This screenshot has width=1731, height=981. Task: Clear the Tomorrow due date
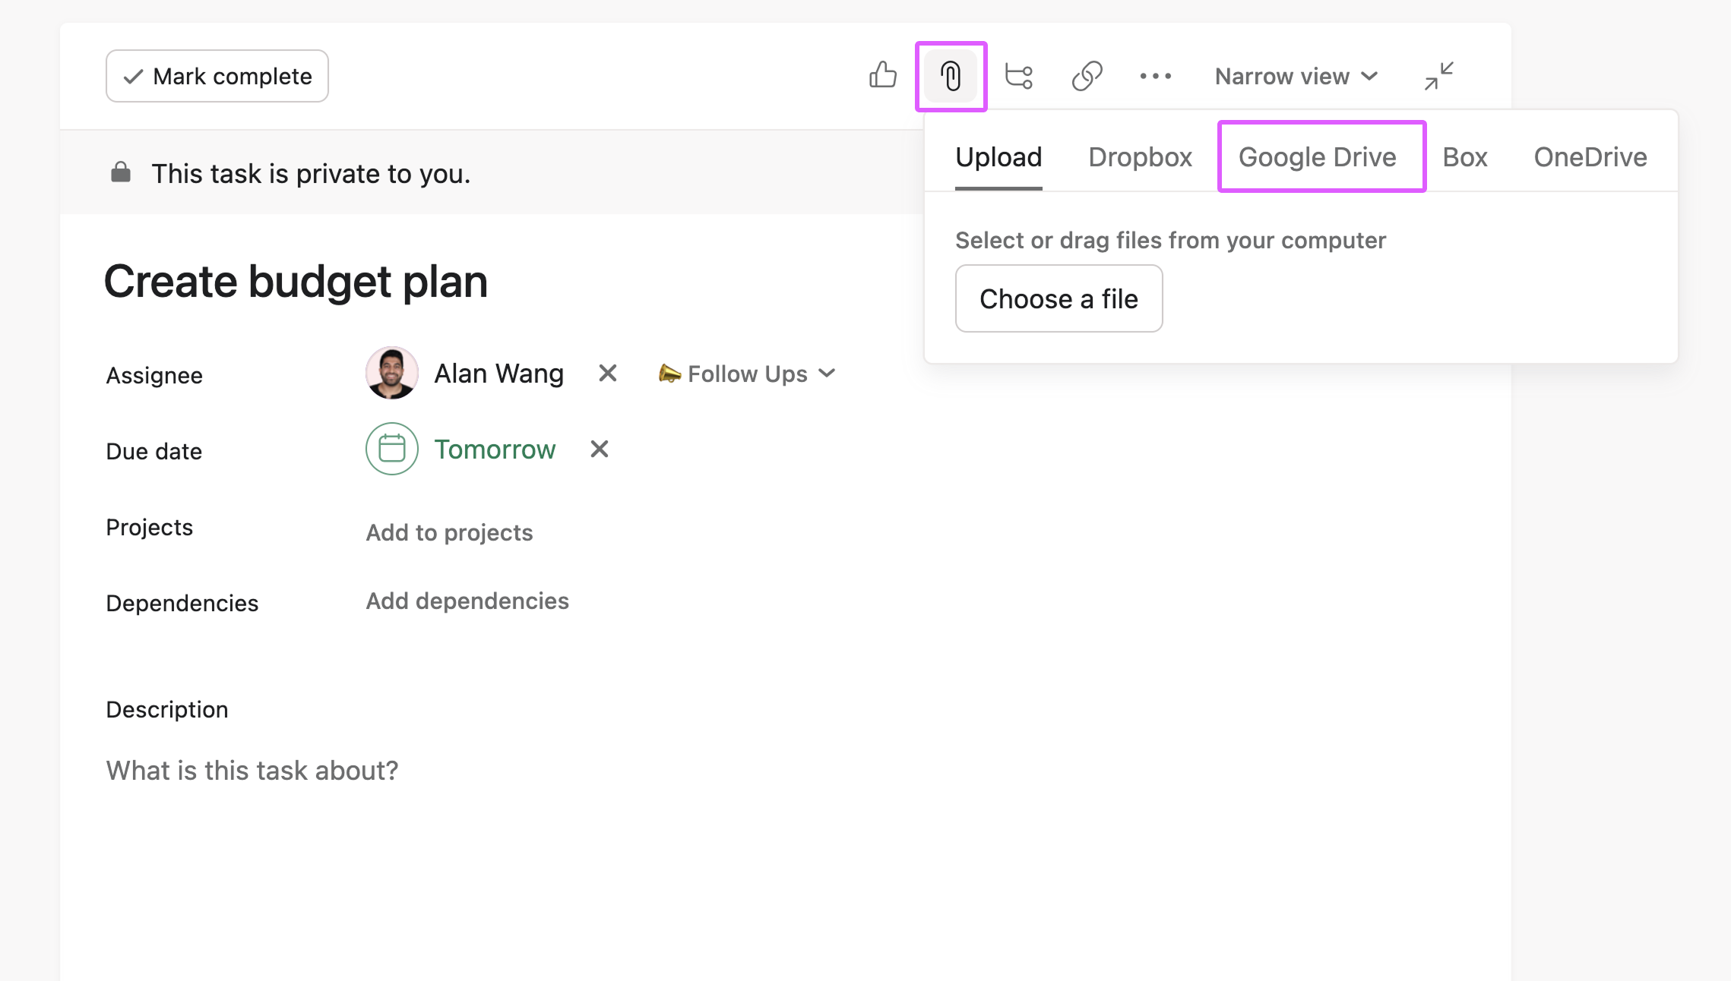tap(599, 449)
